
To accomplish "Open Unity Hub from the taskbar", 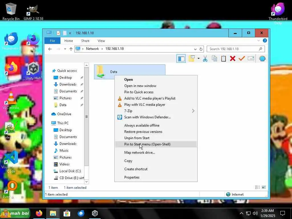I will (x=95, y=213).
